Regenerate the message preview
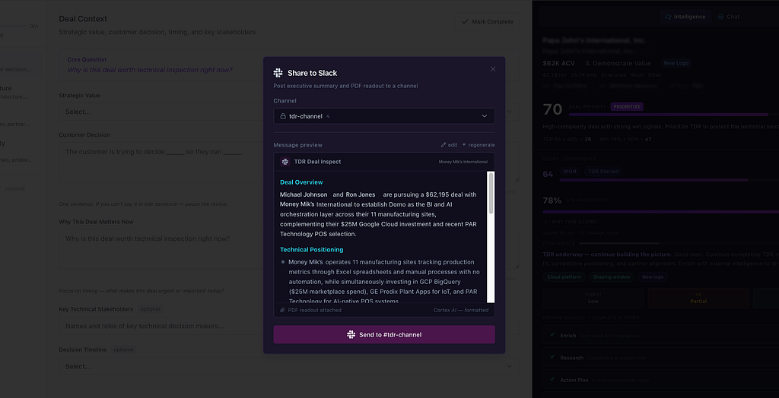The image size is (779, 398). click(478, 145)
